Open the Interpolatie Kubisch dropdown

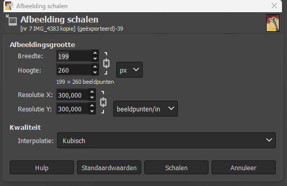coord(166,141)
